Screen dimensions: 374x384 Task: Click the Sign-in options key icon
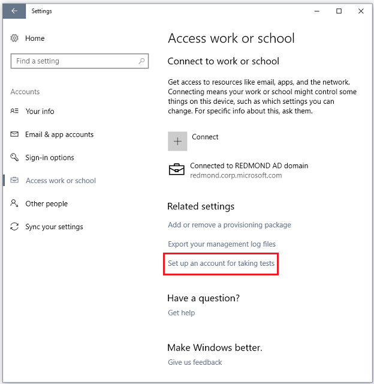(14, 157)
